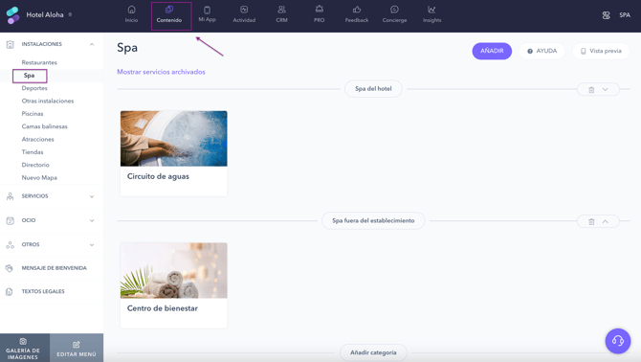641x362 pixels.
Task: Open the Contenido tab
Action: point(169,14)
